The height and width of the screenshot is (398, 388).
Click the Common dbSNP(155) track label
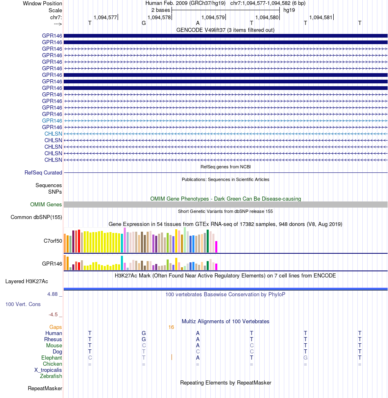tap(36, 217)
